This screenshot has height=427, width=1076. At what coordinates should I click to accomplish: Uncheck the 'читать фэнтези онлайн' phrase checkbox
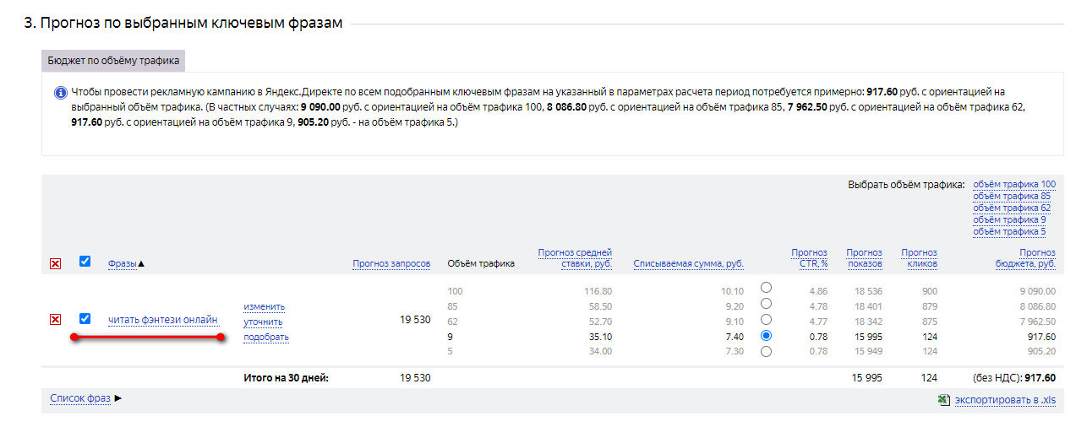pyautogui.click(x=85, y=319)
